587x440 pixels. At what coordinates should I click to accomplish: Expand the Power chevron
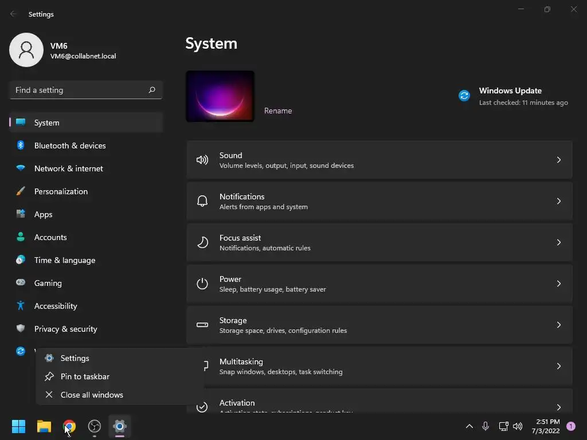click(558, 284)
